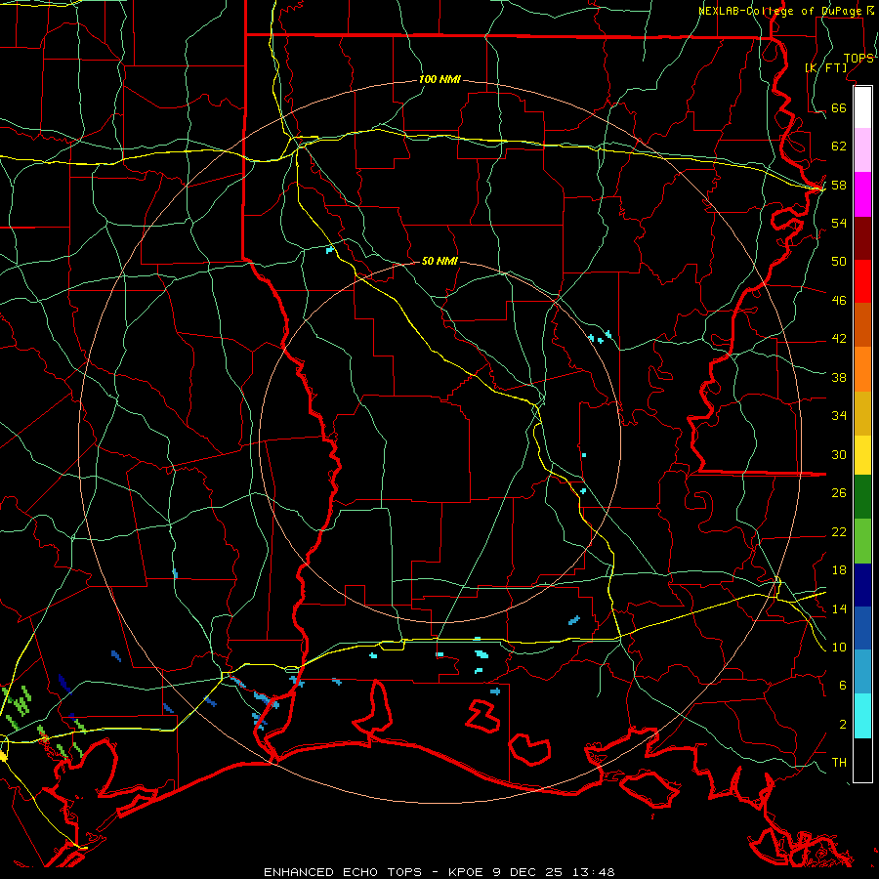Click the '14' value on the scale

(x=839, y=608)
